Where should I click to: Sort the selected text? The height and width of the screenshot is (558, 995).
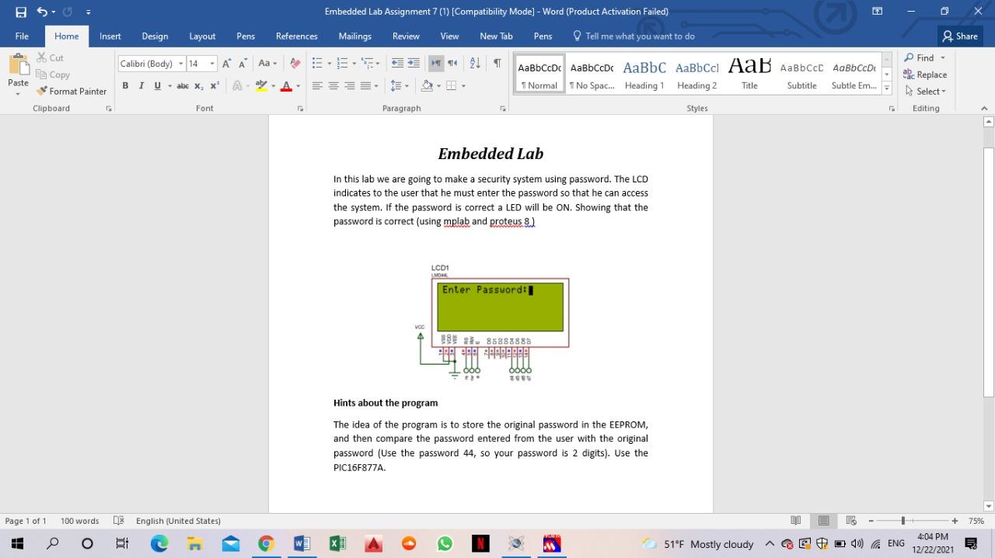[x=475, y=64]
